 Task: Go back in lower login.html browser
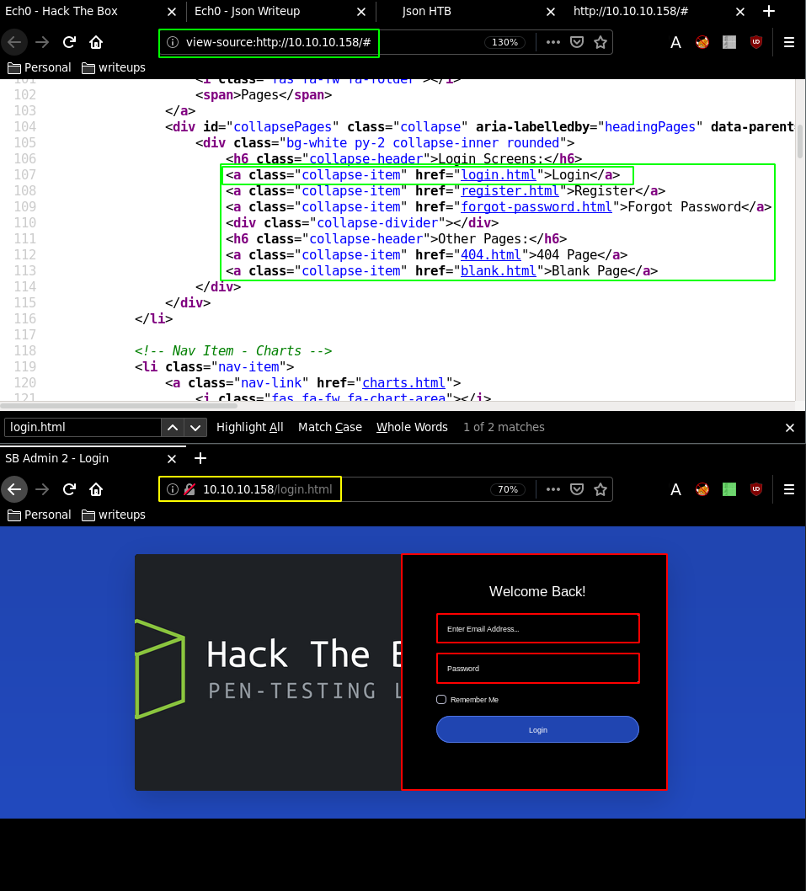[14, 489]
